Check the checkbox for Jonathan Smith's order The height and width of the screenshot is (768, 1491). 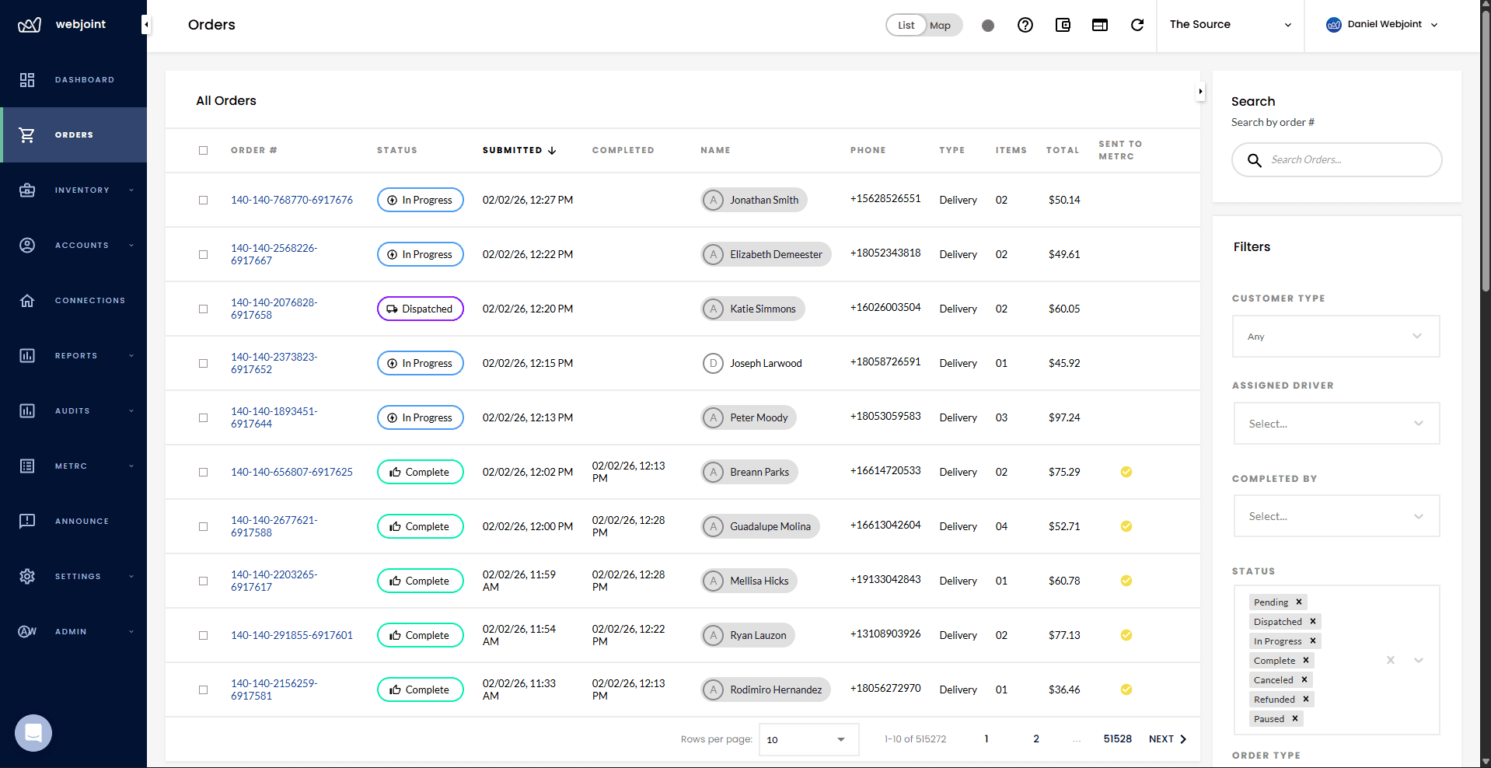tap(203, 200)
